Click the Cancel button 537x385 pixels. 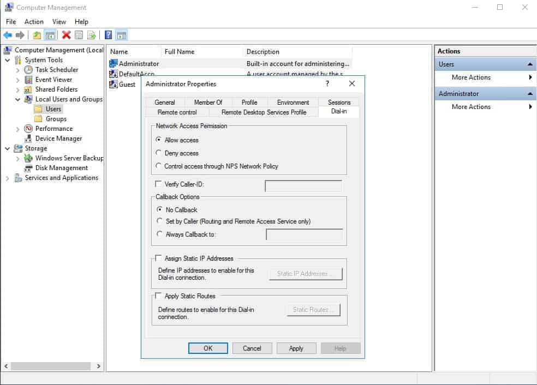pyautogui.click(x=252, y=348)
